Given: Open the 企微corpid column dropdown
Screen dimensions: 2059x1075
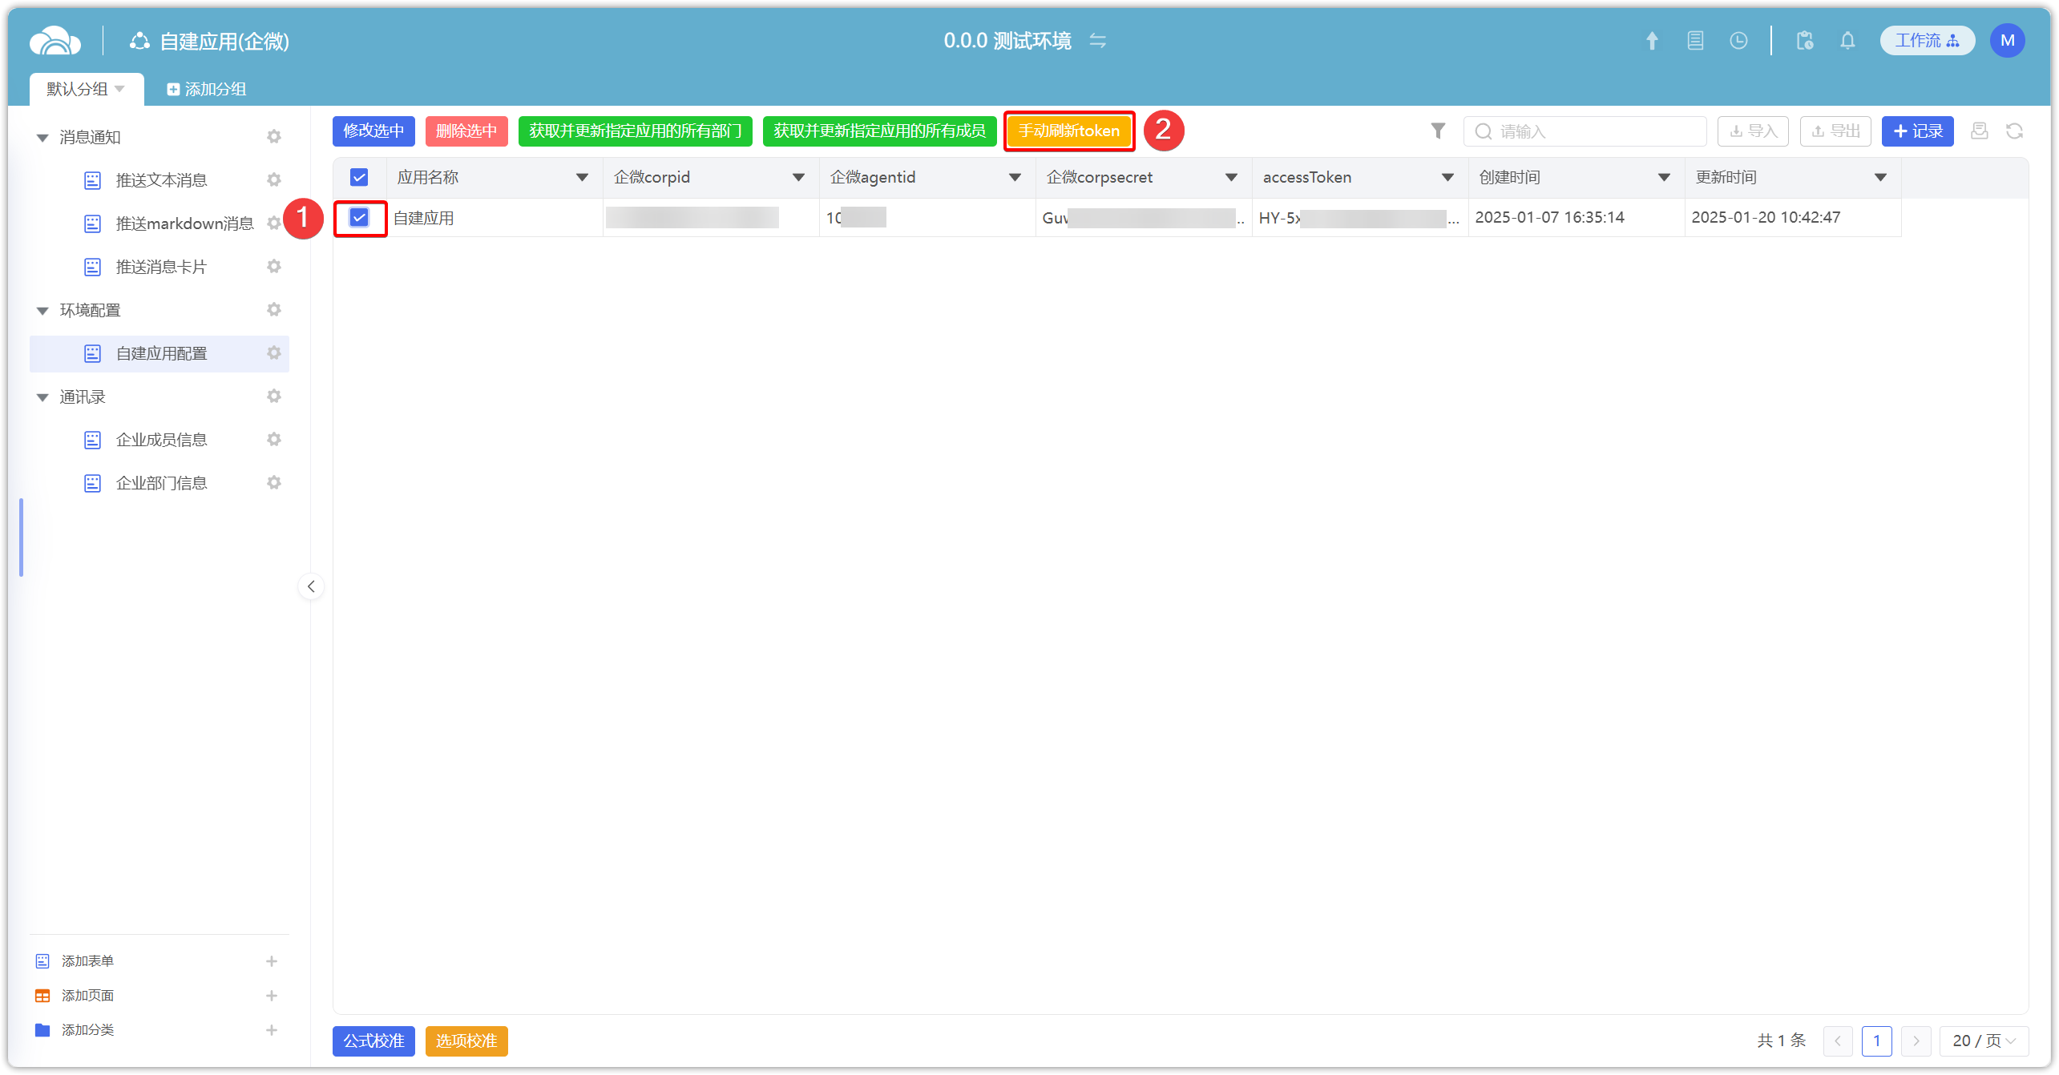Looking at the screenshot, I should click(x=799, y=177).
